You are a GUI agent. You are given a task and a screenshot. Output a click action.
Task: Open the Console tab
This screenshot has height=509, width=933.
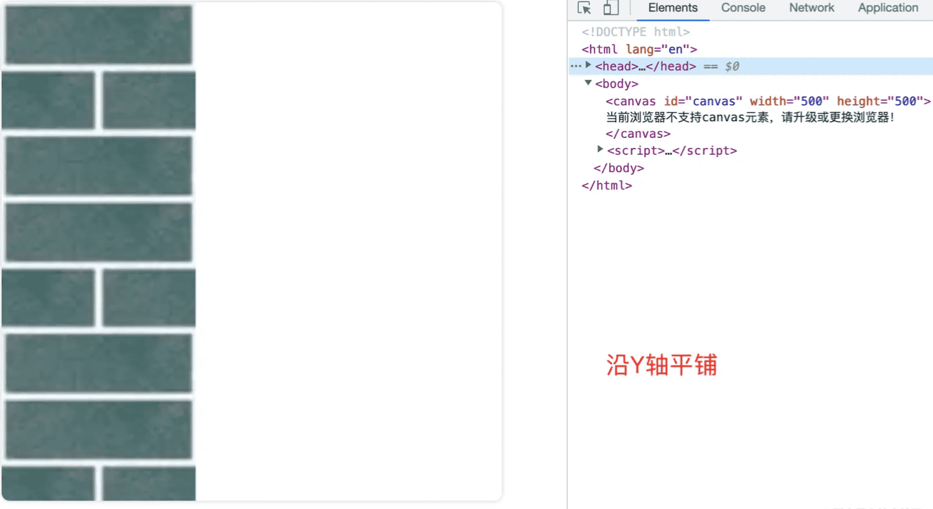743,8
